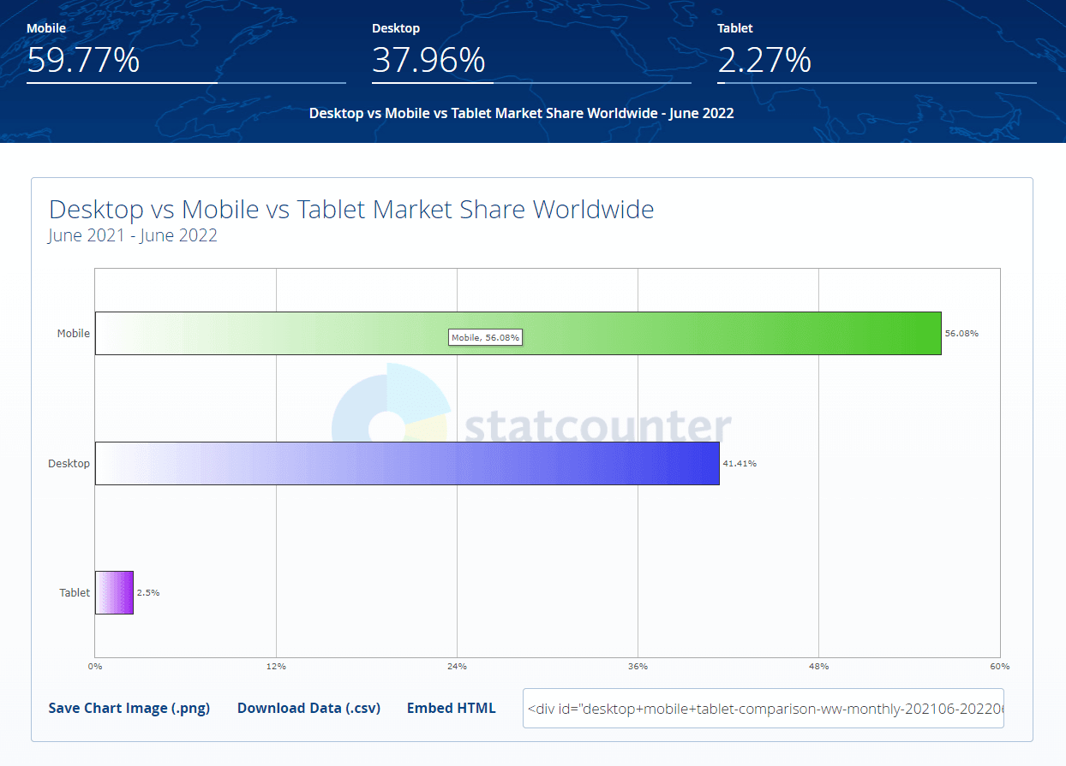Viewport: 1066px width, 766px height.
Task: Click the 60% axis tick label
Action: [x=1000, y=665]
